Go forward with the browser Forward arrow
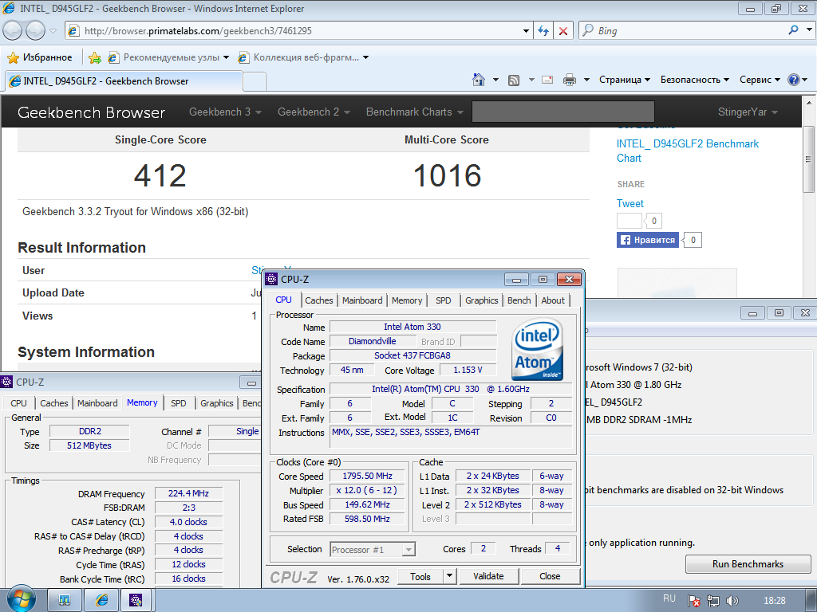The height and width of the screenshot is (612, 817). click(x=35, y=31)
